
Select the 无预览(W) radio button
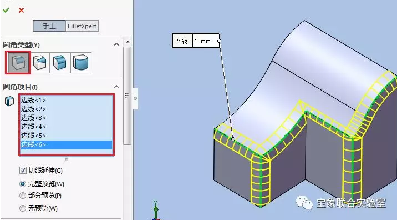23,208
